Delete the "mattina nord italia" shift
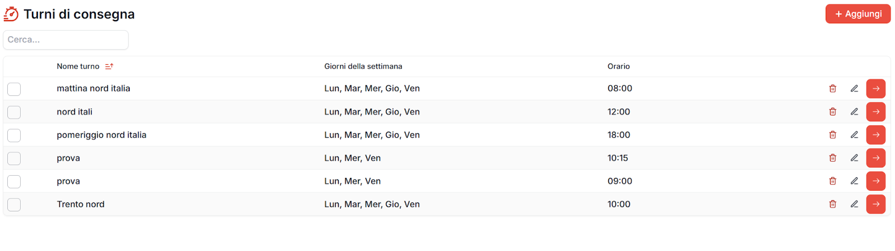This screenshot has width=895, height=251. tap(832, 89)
